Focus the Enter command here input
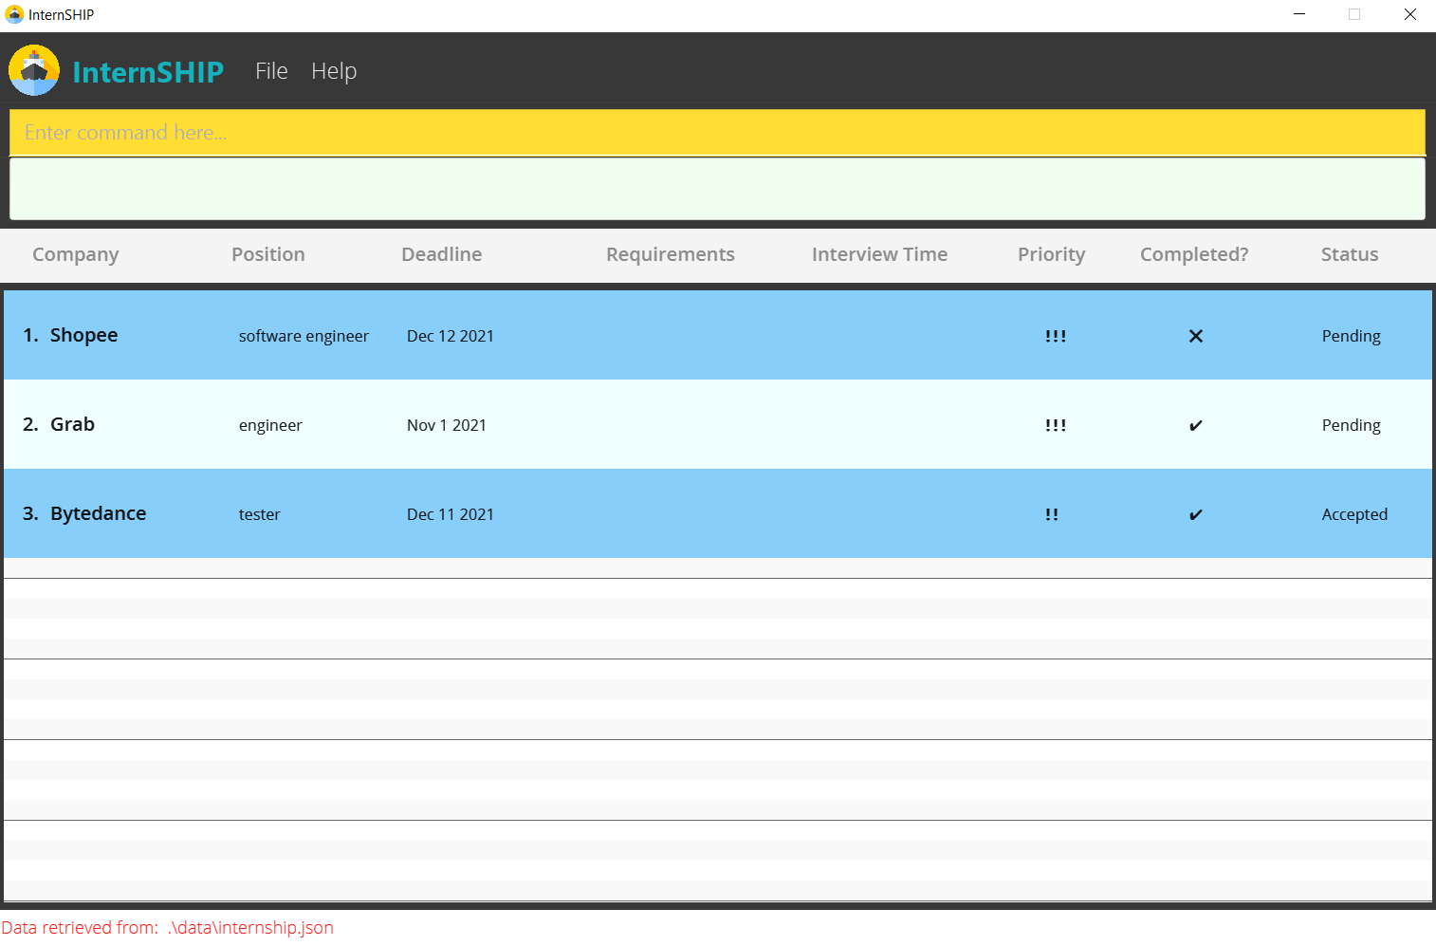 click(x=717, y=133)
